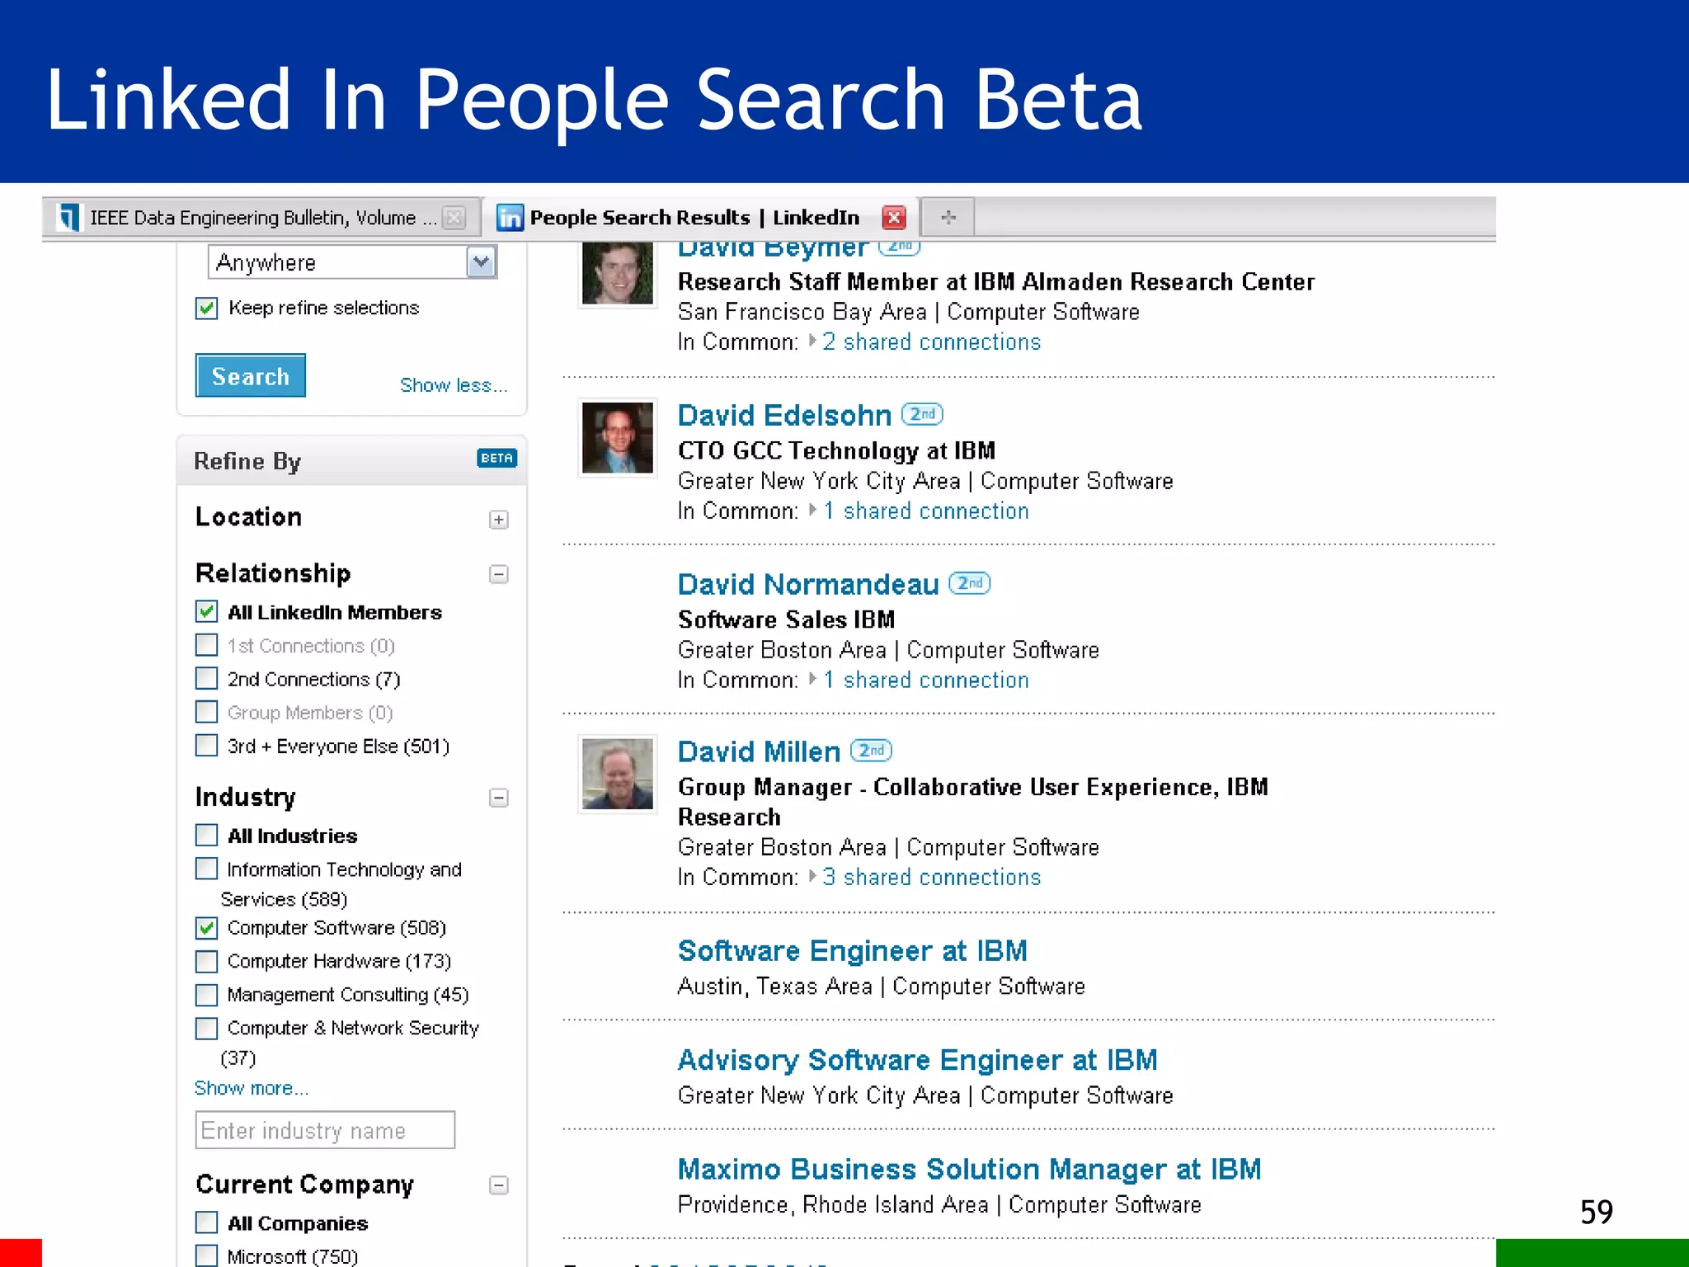Viewport: 1689px width, 1267px height.
Task: Uncheck All LinkedIn Members checkbox
Action: coord(206,611)
